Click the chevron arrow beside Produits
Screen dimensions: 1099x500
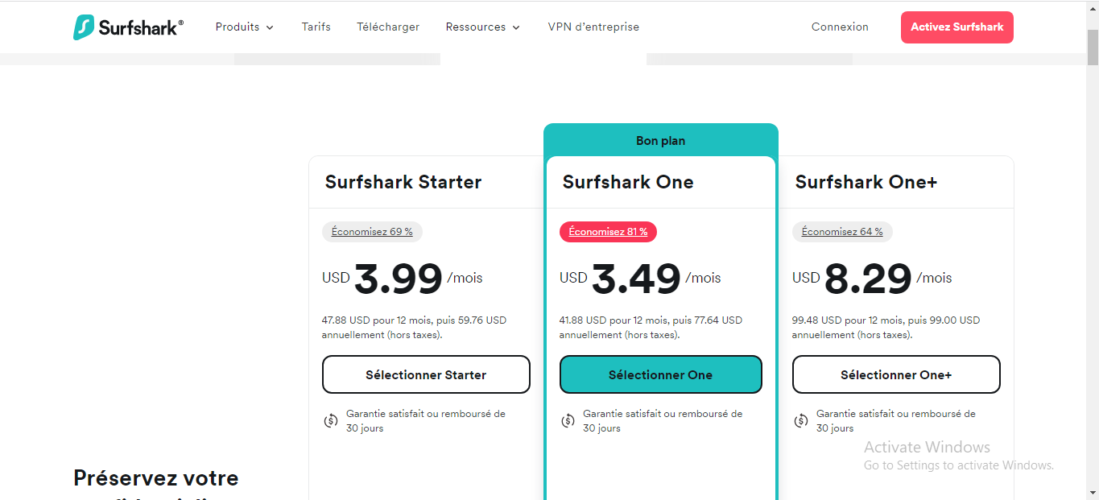tap(270, 27)
